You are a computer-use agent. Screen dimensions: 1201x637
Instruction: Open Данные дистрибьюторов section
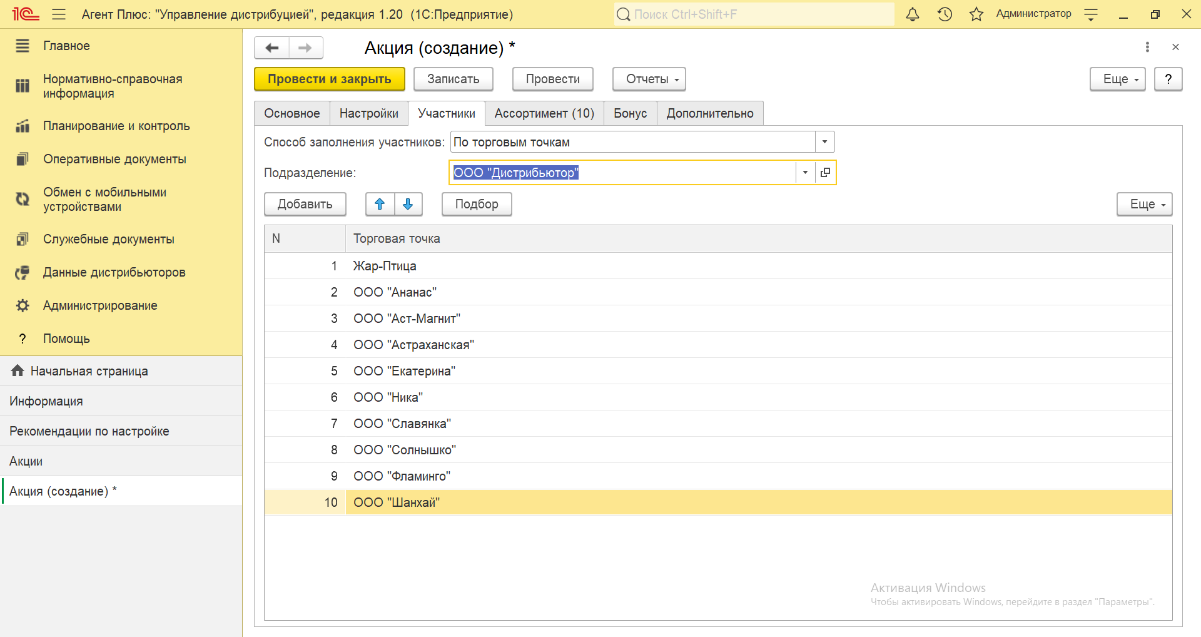point(121,272)
